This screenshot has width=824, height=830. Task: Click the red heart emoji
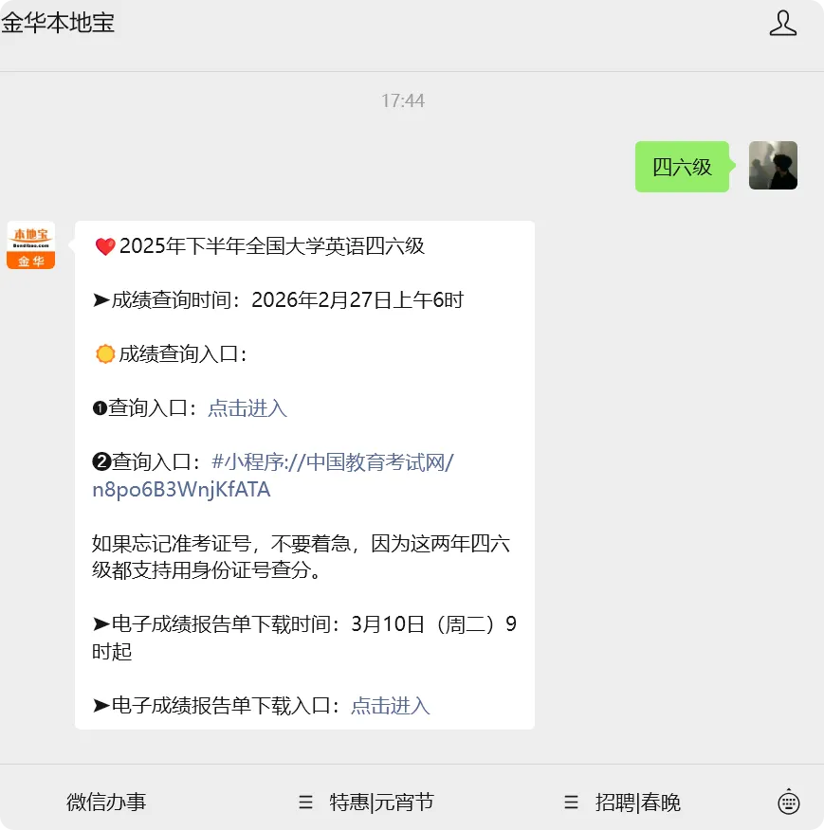pos(105,246)
